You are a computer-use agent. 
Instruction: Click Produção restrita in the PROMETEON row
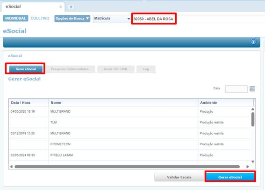tap(212, 144)
